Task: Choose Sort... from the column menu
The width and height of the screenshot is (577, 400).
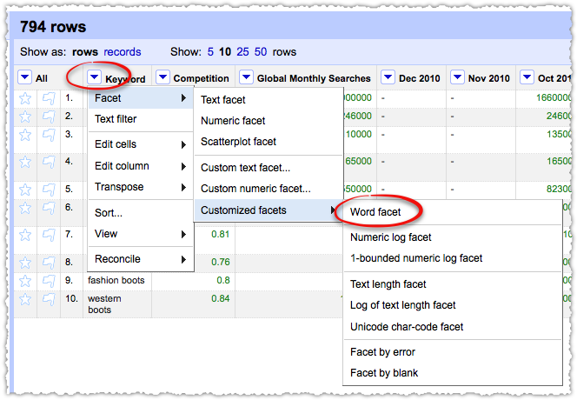Action: (x=141, y=213)
